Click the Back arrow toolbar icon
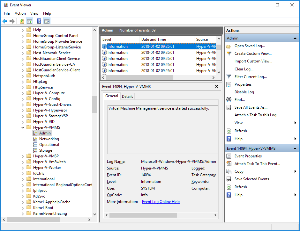This screenshot has height=231, width=300. coord(5,21)
